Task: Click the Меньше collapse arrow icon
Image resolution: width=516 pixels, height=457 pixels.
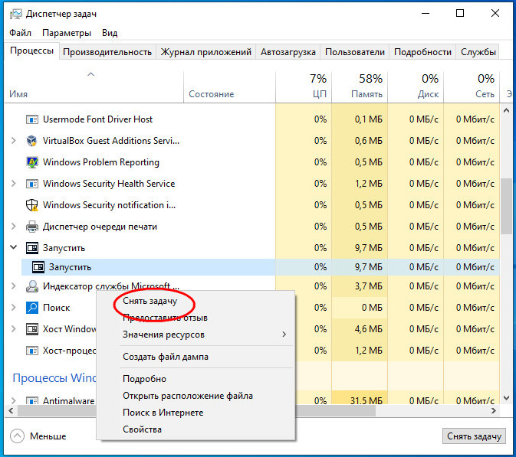Action: tap(17, 436)
